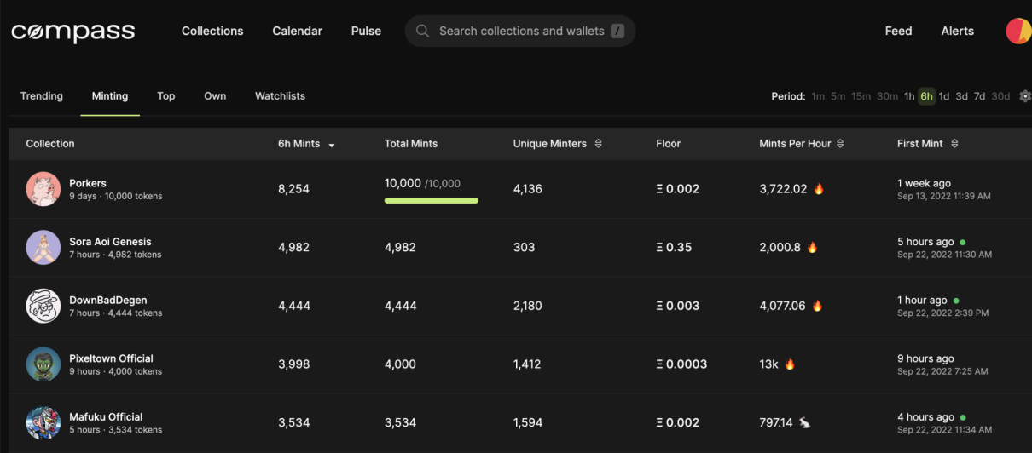
Task: Click the search magnifier icon
Action: tap(422, 31)
